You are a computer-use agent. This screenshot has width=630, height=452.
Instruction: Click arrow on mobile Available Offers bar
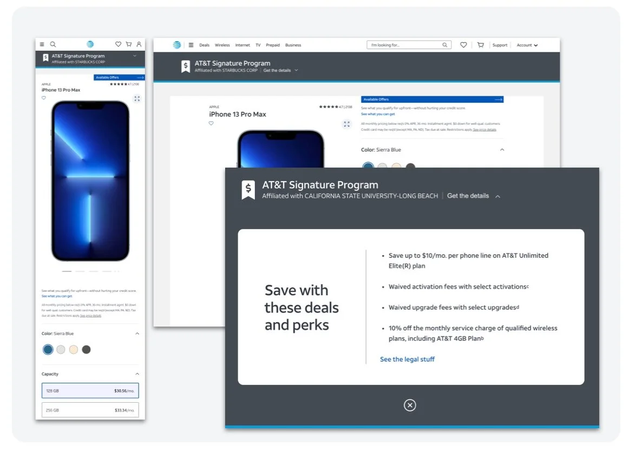140,77
